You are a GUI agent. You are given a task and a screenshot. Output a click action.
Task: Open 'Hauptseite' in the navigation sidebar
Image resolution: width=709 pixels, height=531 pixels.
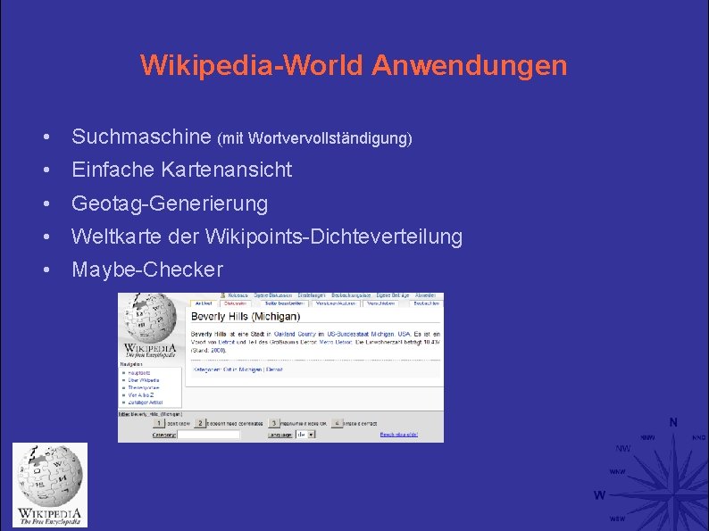pos(138,373)
